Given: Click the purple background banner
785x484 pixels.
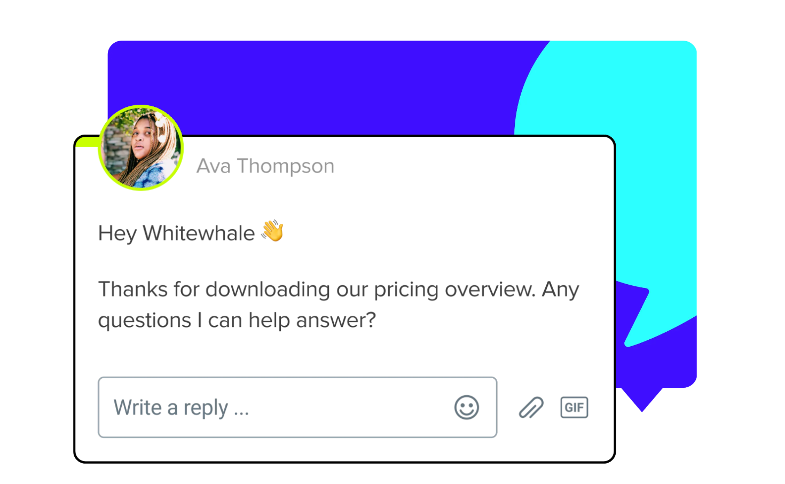Looking at the screenshot, I should (x=320, y=85).
